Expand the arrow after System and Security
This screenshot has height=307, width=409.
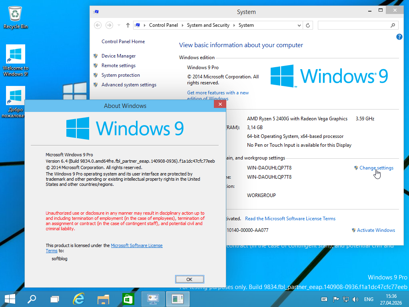234,25
